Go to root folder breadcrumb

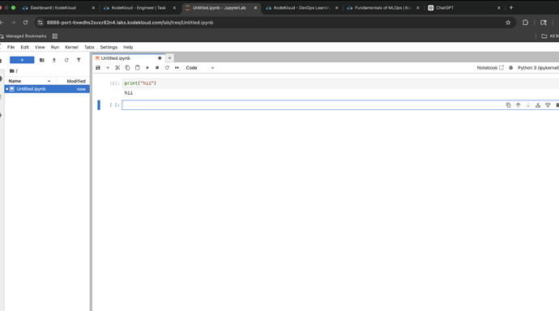[12, 71]
